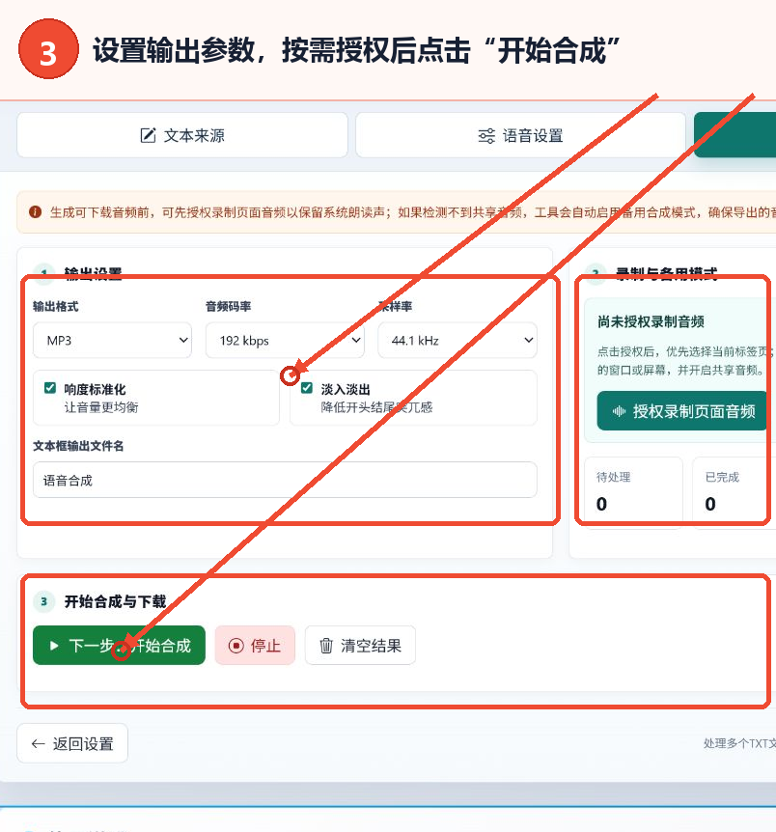
Task: Click the 尚未授权录制音频 heading
Action: click(x=651, y=321)
